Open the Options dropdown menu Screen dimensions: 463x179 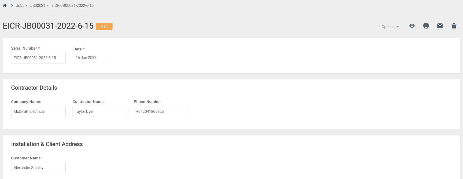[389, 27]
